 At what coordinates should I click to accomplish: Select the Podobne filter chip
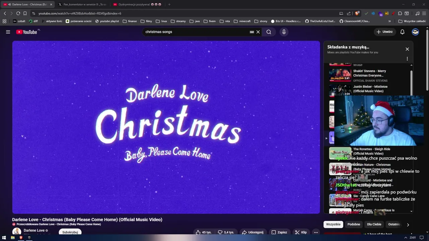pyautogui.click(x=354, y=224)
